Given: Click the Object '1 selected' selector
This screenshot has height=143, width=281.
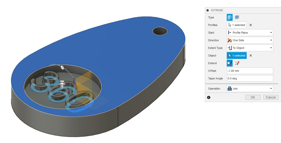Looking at the screenshot, I should click(237, 55).
